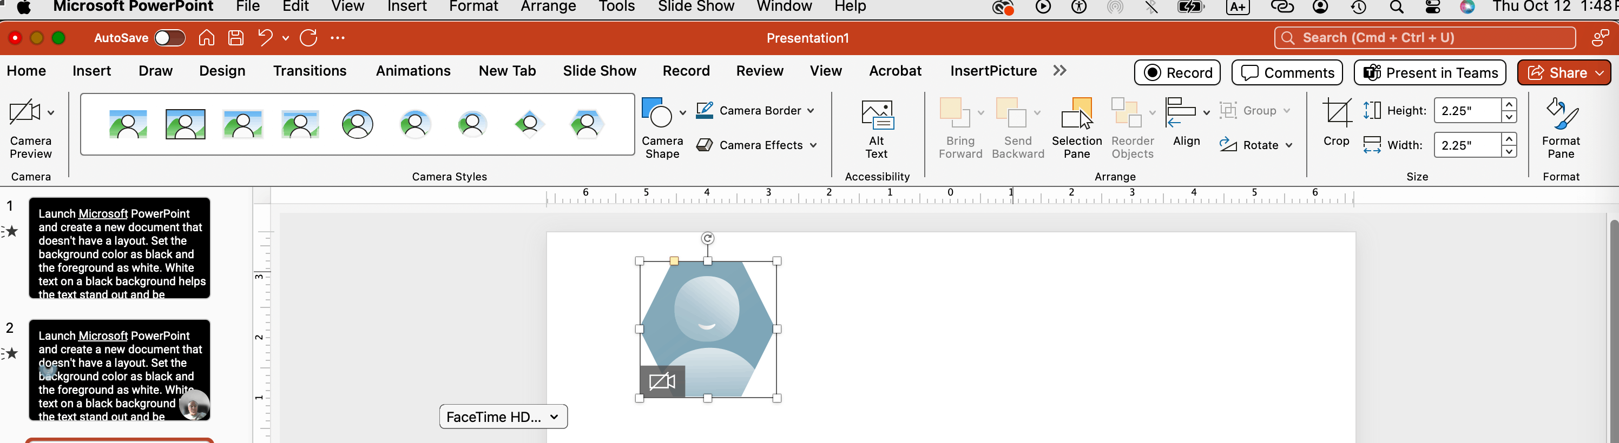Switch to the Transitions tab

coord(310,71)
